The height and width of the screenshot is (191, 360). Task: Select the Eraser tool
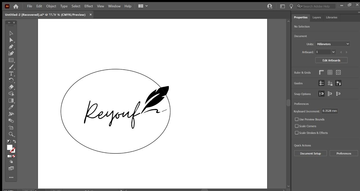coord(11,87)
